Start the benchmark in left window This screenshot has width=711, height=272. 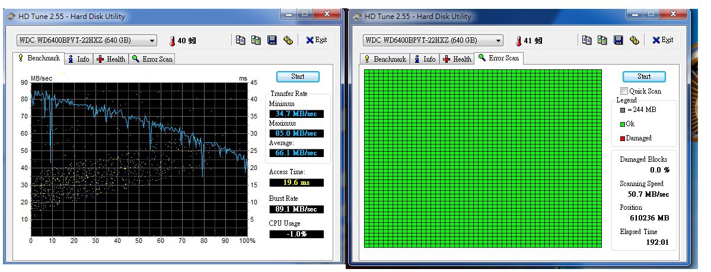[x=298, y=76]
